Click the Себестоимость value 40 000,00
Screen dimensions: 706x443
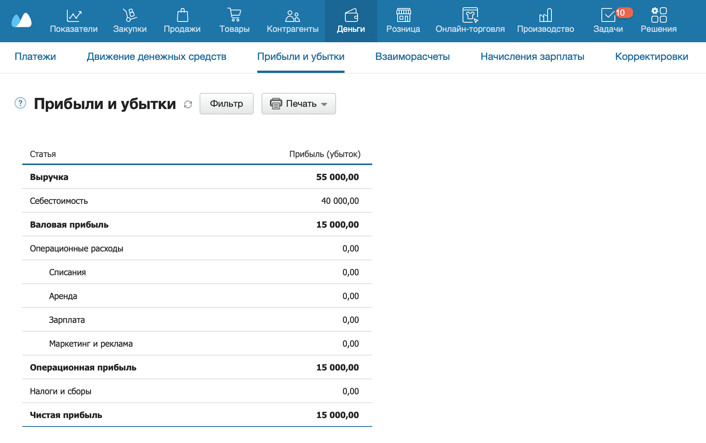340,201
